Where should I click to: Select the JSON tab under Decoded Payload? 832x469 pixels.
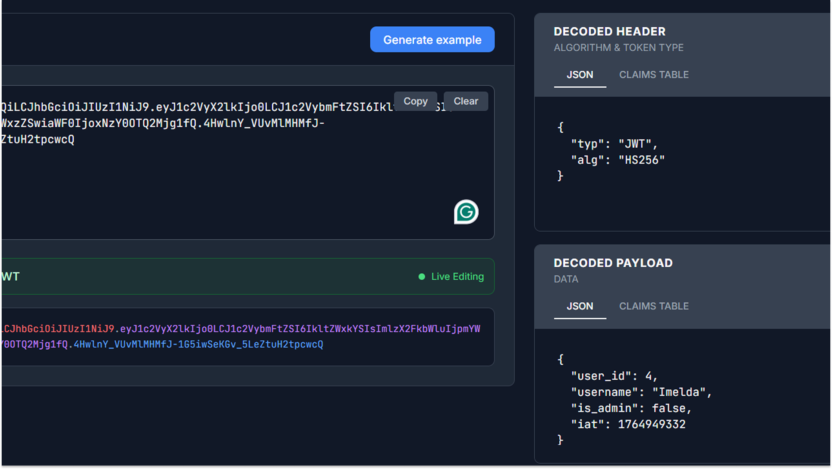coord(580,306)
